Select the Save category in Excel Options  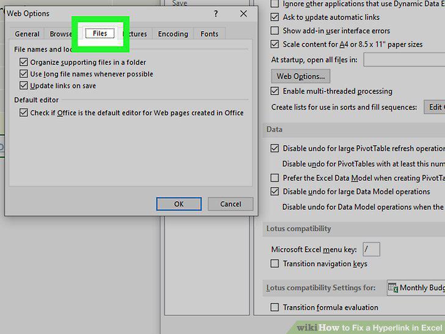[x=180, y=3]
